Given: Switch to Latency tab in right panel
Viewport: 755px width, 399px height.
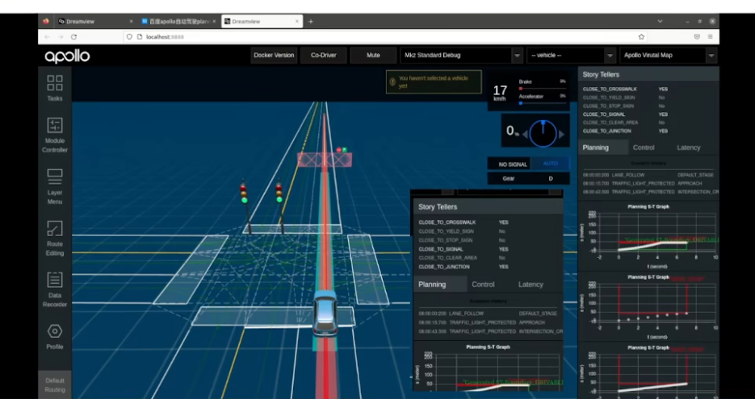Looking at the screenshot, I should tap(689, 148).
